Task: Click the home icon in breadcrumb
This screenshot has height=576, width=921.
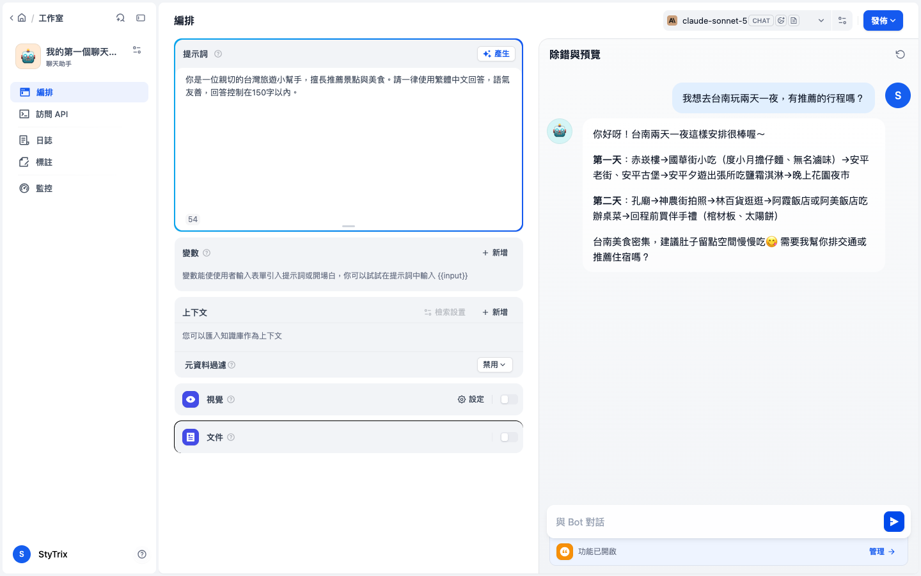Action: click(x=22, y=18)
